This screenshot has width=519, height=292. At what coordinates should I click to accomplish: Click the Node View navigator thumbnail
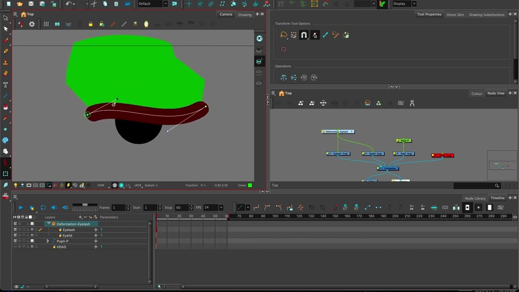pos(502,166)
